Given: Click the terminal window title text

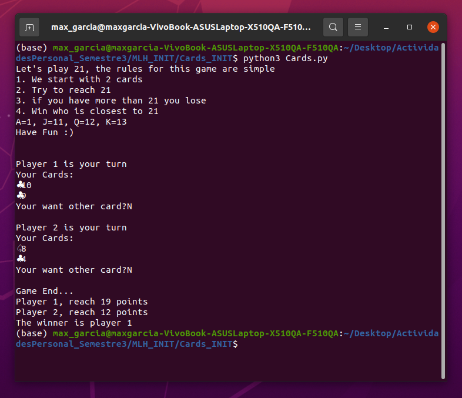Looking at the screenshot, I should 181,27.
